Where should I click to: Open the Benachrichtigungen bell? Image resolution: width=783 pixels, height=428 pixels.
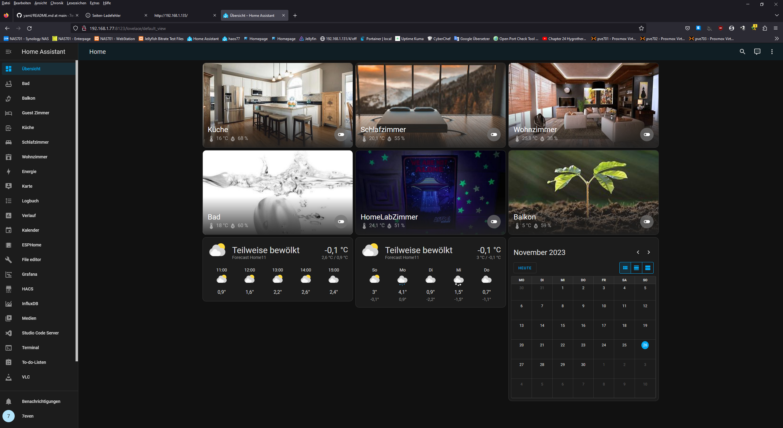click(x=9, y=401)
